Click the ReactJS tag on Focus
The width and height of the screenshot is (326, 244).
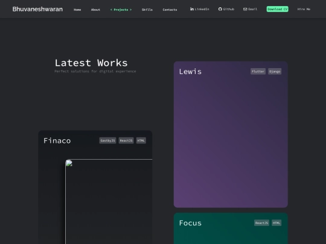click(261, 223)
